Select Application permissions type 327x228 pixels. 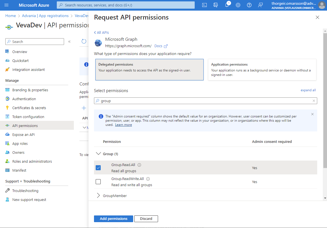tap(262, 69)
